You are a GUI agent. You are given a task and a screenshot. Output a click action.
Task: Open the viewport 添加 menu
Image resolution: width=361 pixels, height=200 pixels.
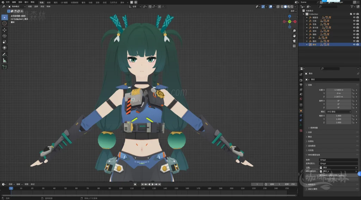[42, 7]
